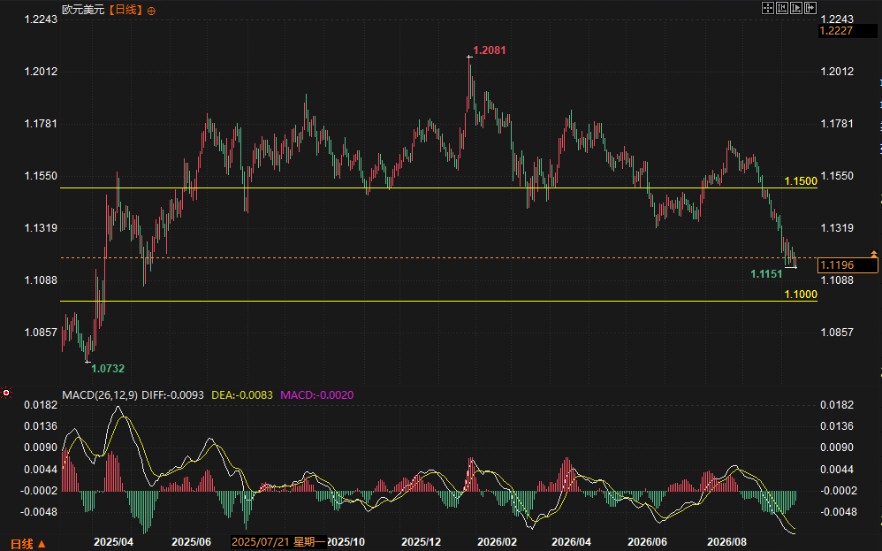Select the 1.1000 yellow horizontal line label
Viewport: 882px width, 551px height.
801,295
